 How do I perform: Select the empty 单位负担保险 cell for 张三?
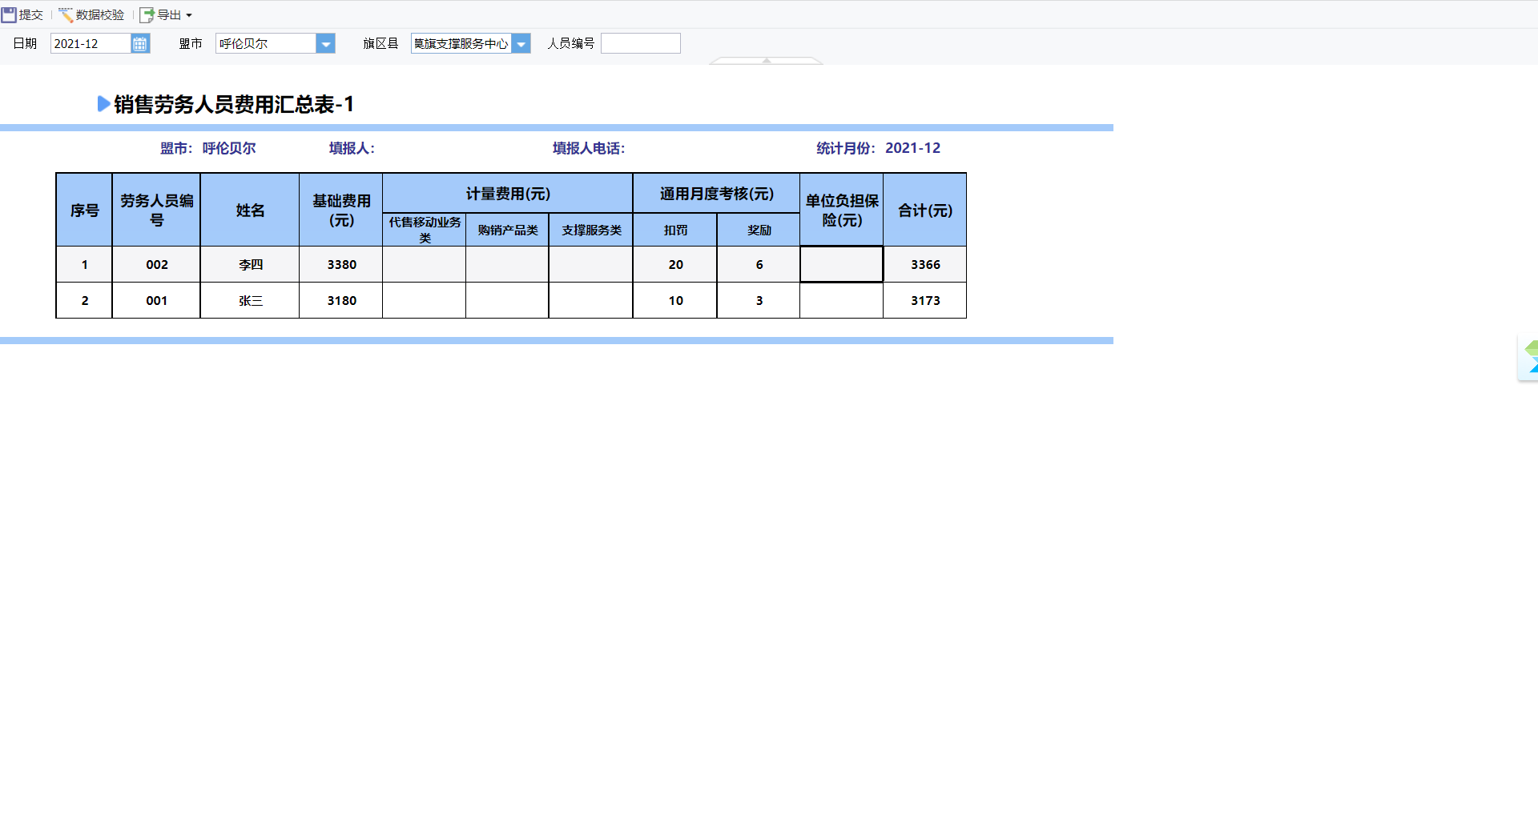click(x=841, y=300)
